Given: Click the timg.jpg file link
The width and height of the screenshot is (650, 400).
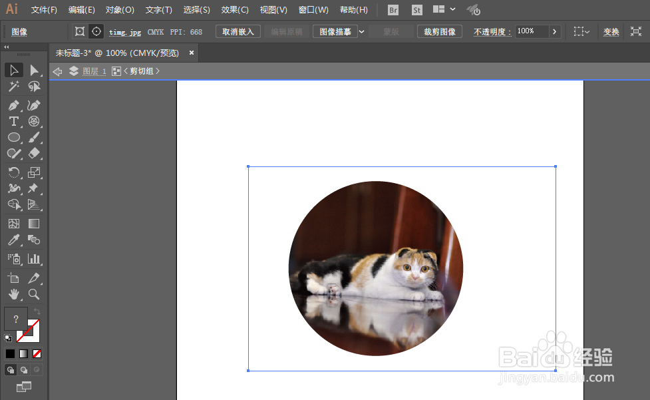Looking at the screenshot, I should coord(125,32).
